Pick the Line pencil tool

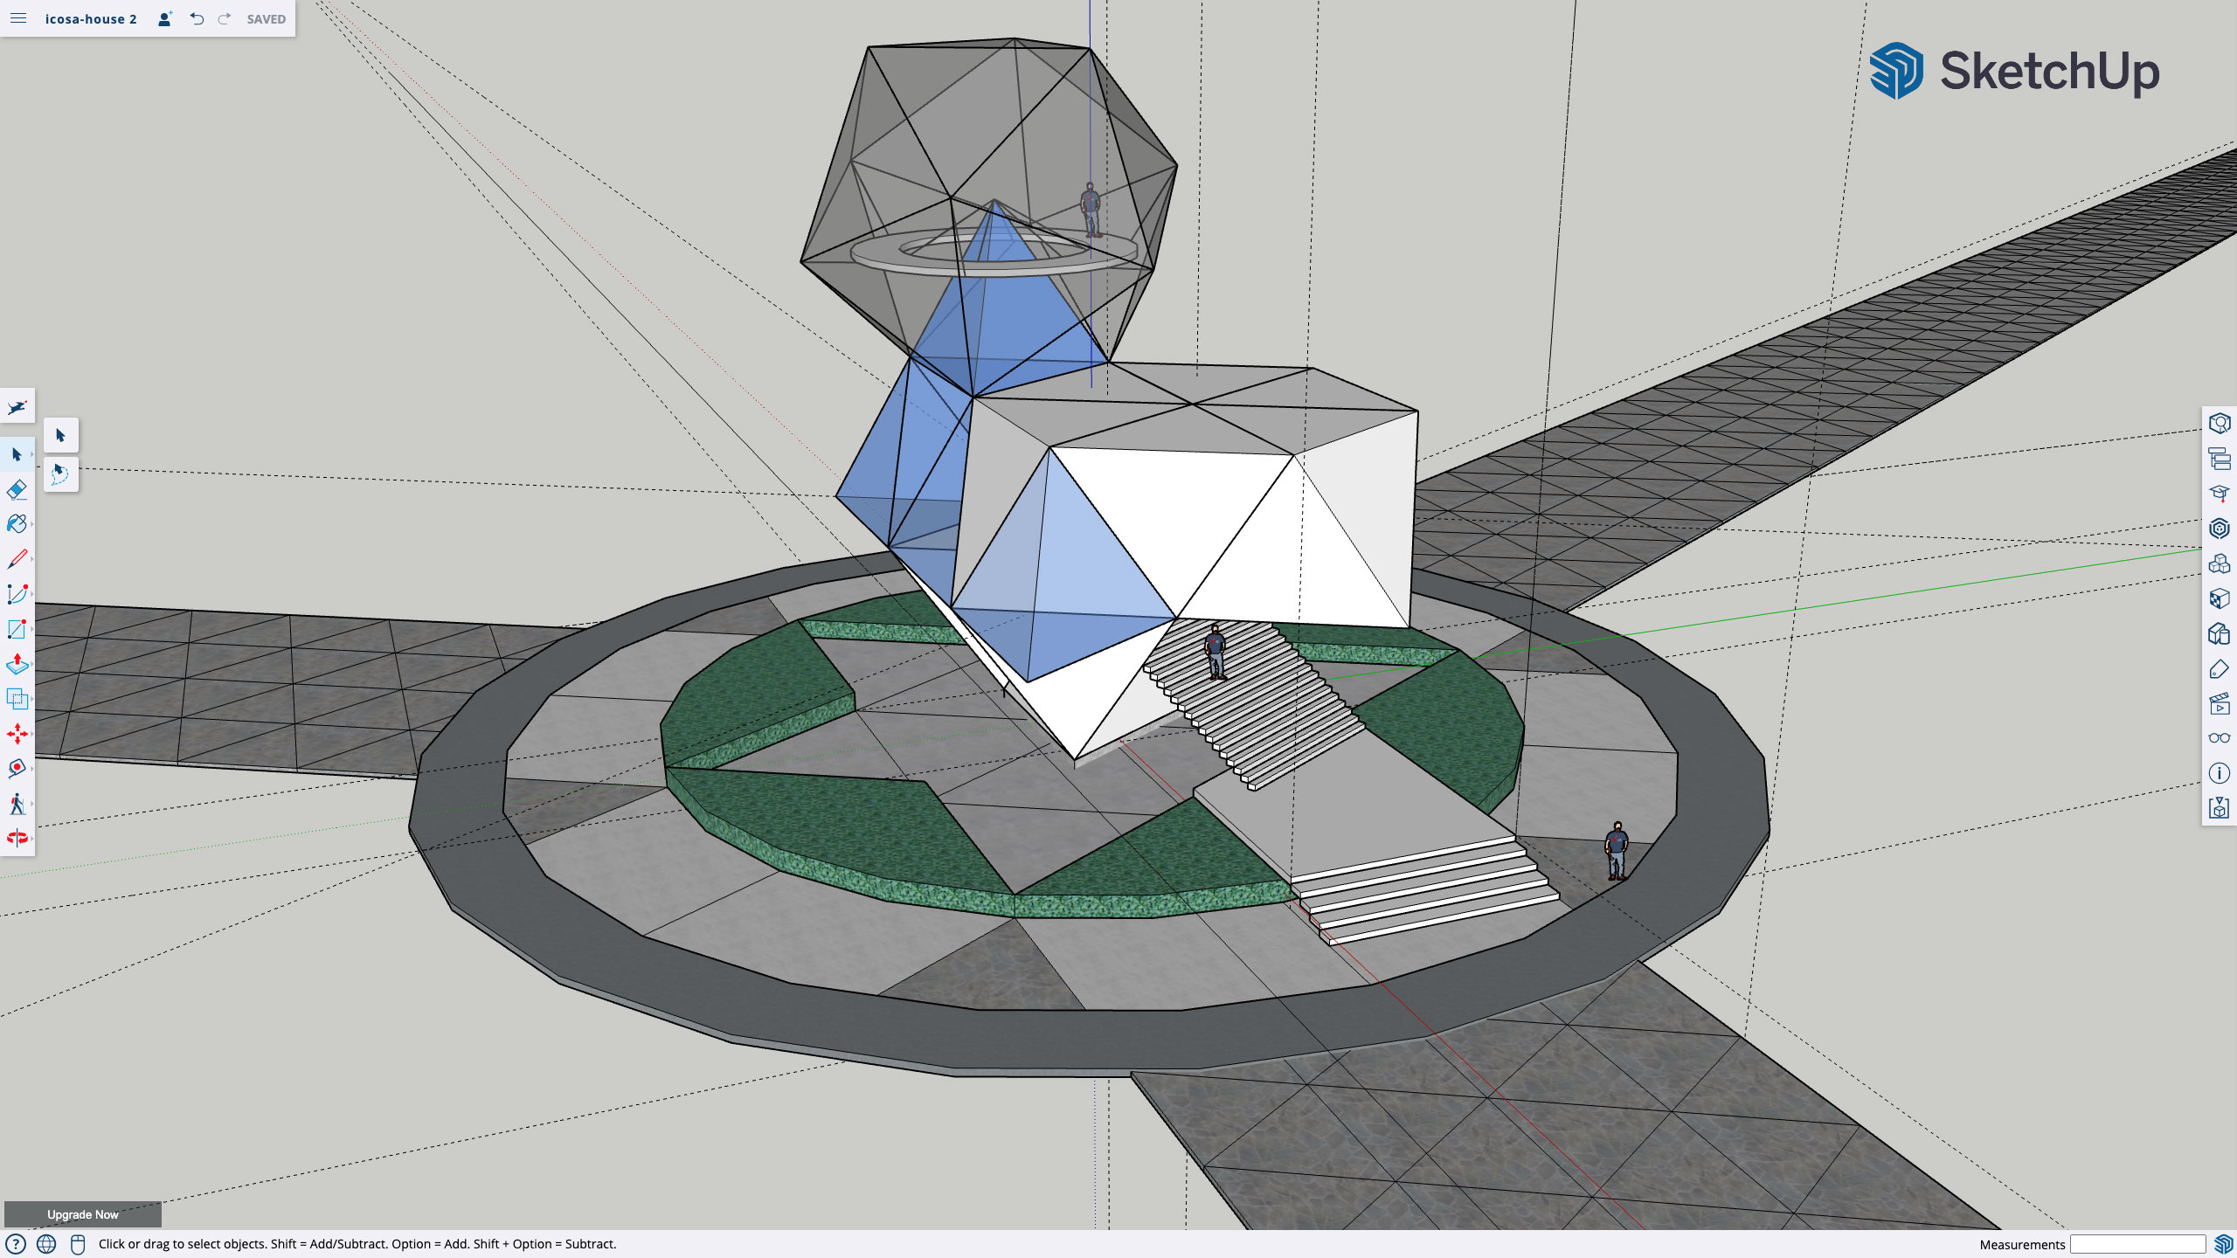(17, 559)
